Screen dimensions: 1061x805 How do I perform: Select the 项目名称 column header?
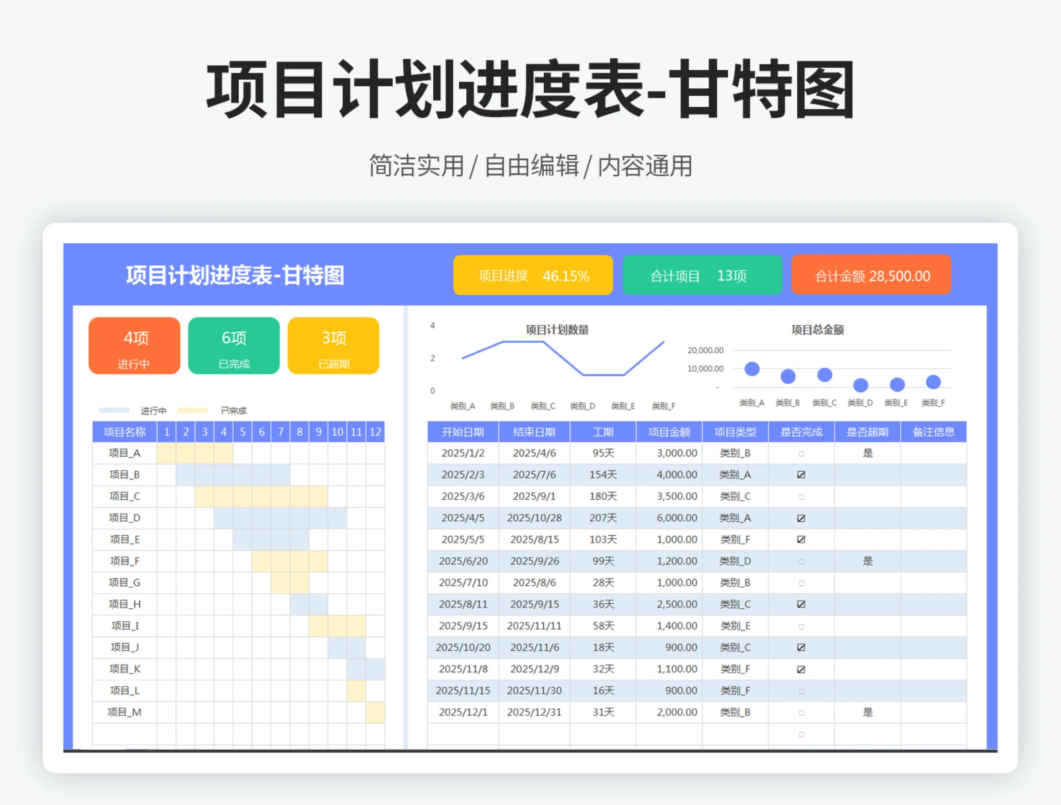pyautogui.click(x=124, y=432)
